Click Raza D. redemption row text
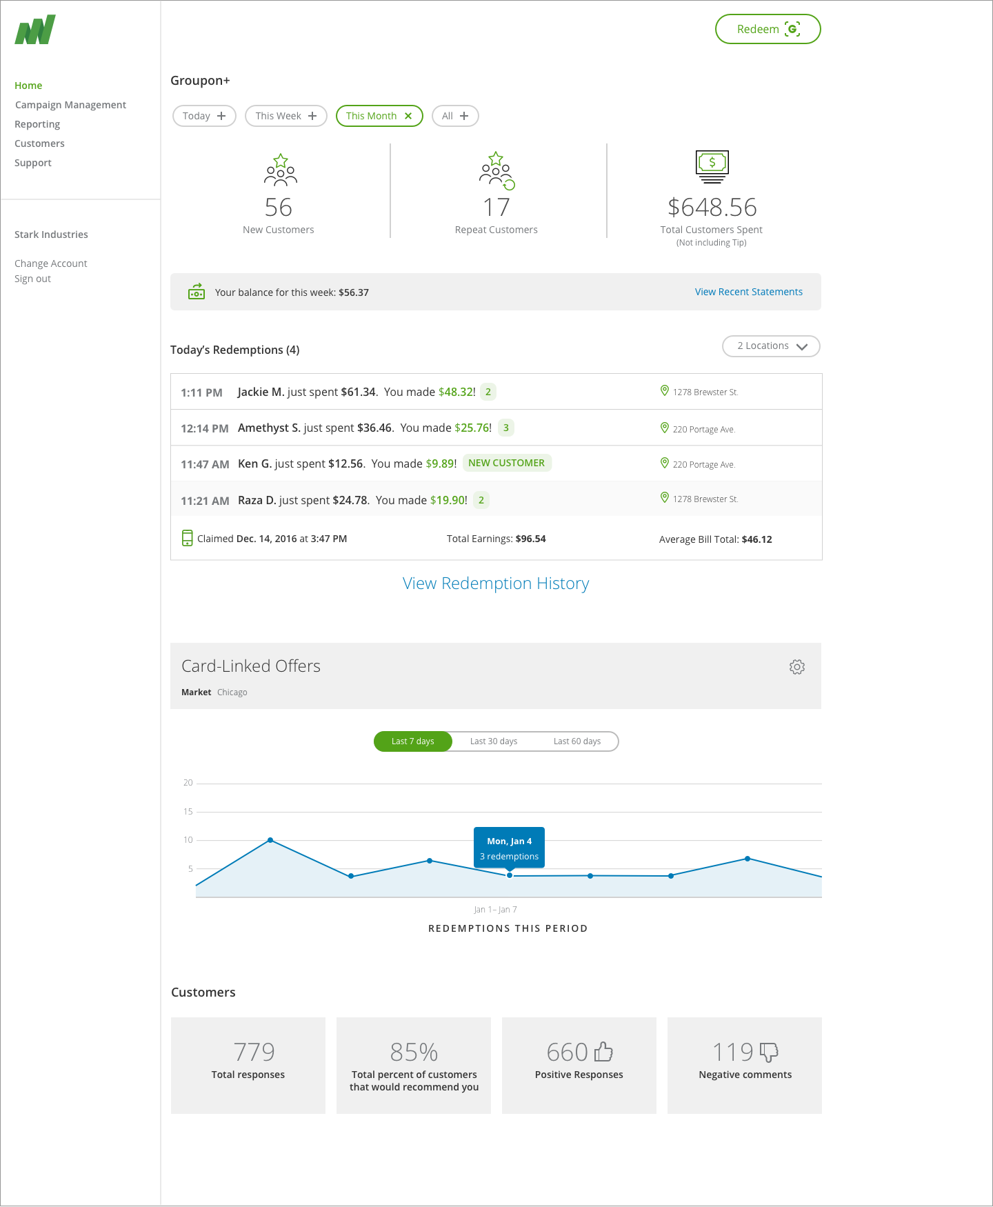This screenshot has width=993, height=1207. 352,500
